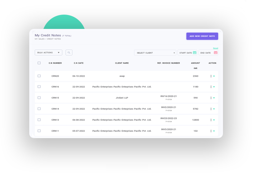Open the Select Client dropdown
Image resolution: width=259 pixels, height=182 pixels.
(155, 53)
